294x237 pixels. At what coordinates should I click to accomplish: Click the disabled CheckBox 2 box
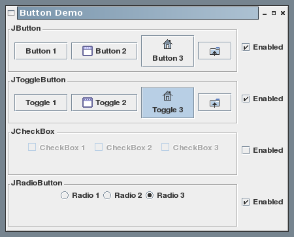[99, 147]
